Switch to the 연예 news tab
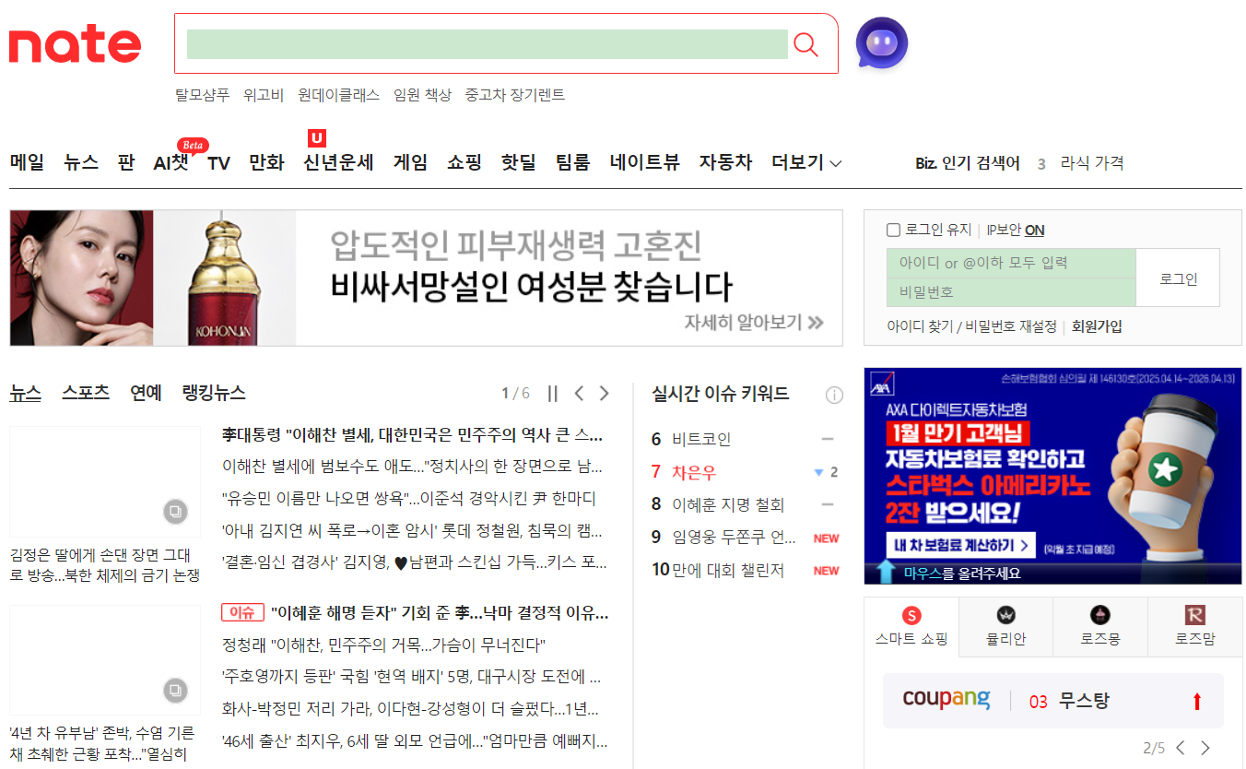Viewport: 1246px width, 769px height. [146, 393]
